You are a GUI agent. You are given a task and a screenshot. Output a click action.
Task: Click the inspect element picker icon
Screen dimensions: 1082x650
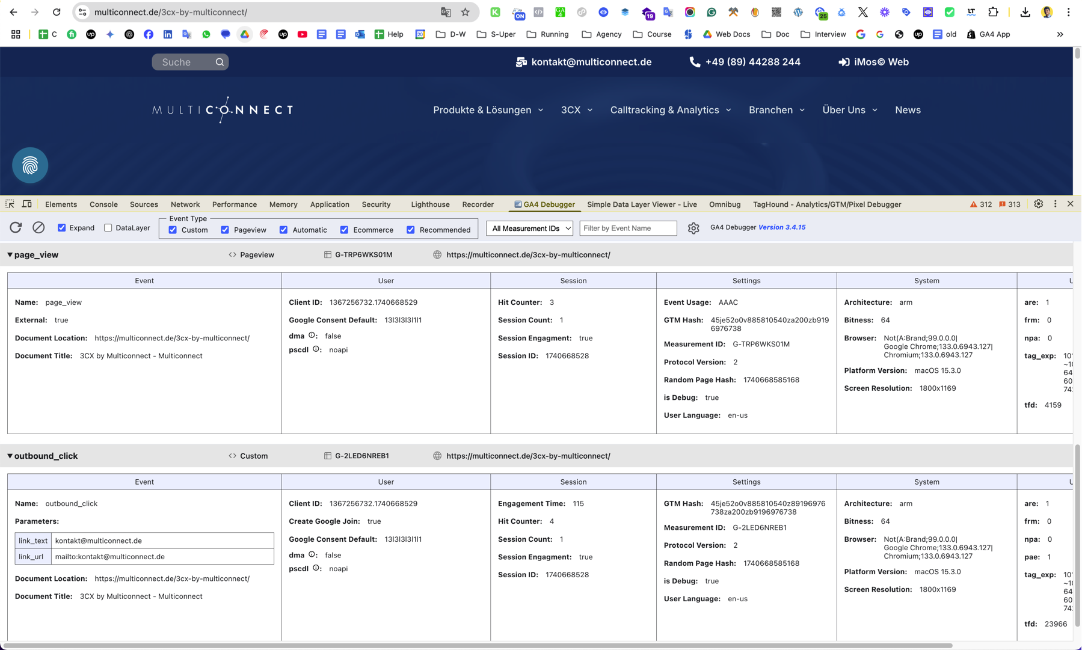pos(10,204)
